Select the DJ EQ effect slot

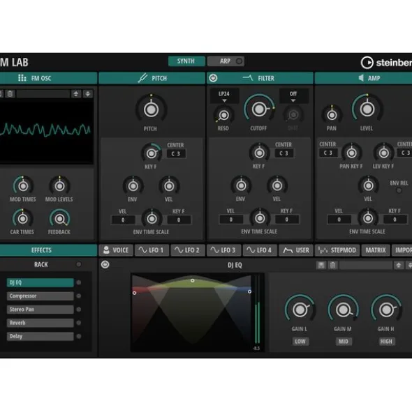(x=41, y=282)
